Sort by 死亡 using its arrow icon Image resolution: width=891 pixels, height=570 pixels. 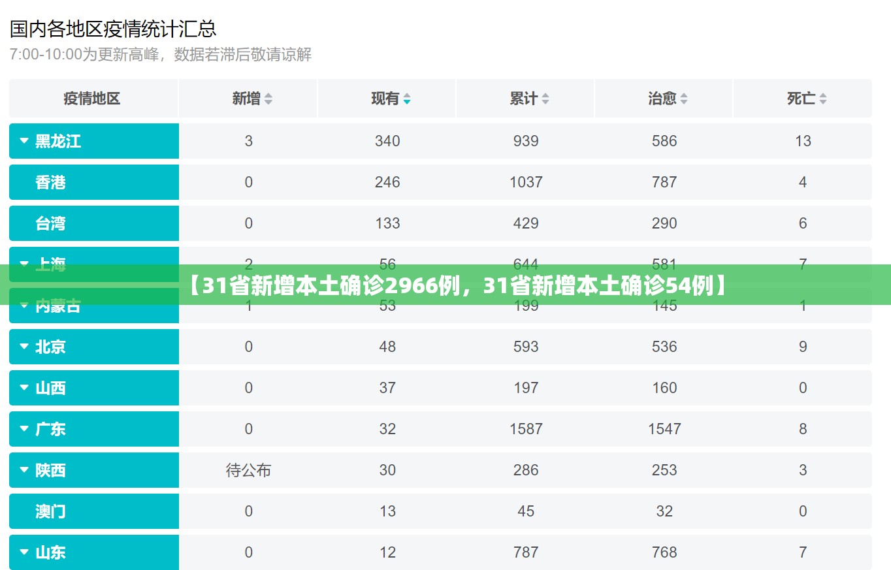(823, 99)
